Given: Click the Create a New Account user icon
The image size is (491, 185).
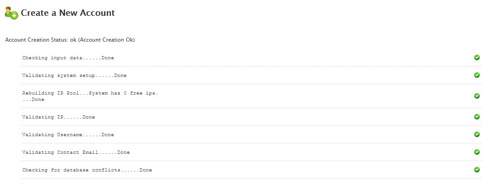Looking at the screenshot, I should click(12, 13).
